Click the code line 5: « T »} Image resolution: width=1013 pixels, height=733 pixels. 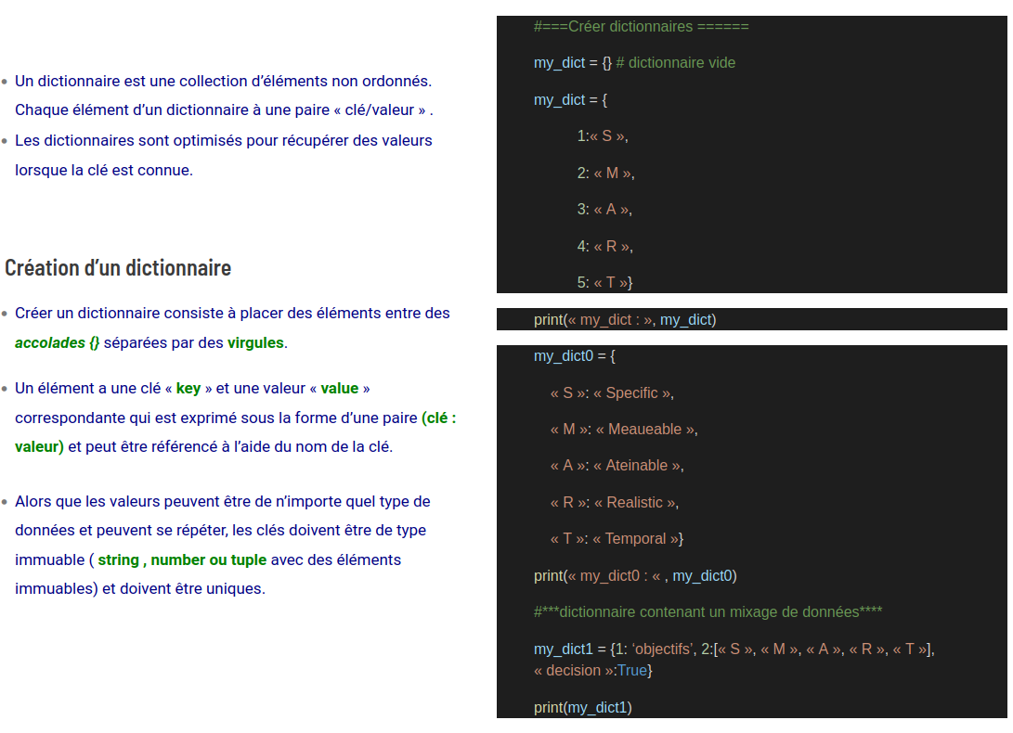(x=604, y=282)
